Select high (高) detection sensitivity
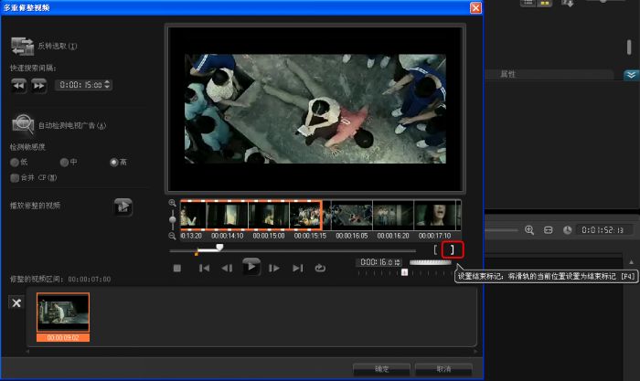 click(114, 162)
